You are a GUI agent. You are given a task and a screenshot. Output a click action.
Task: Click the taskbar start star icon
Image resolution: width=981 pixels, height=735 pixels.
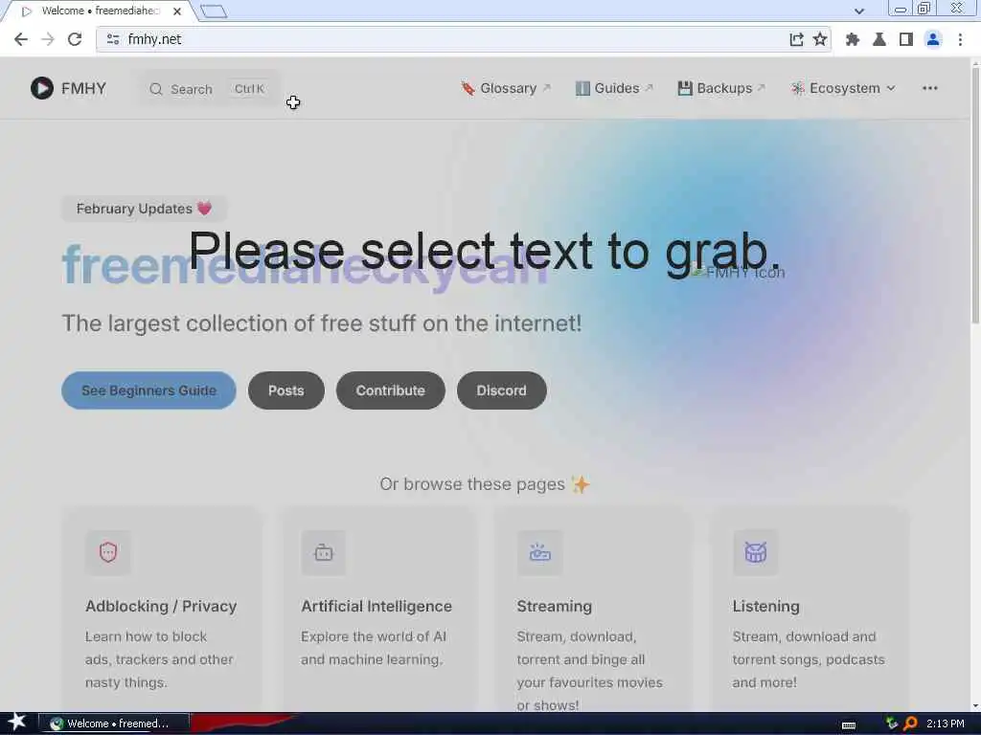pos(17,722)
